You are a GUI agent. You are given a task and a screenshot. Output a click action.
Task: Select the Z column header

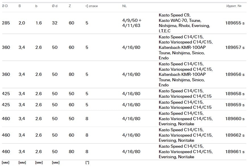70,6
